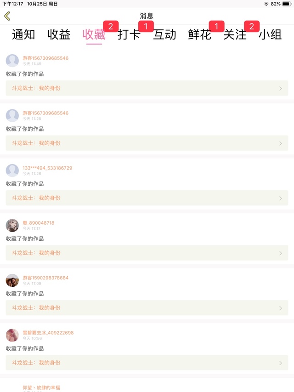Tap the first 游客1567309685546 avatar at 11:49
Viewport: 294px width, 392px height.
[x=12, y=61]
